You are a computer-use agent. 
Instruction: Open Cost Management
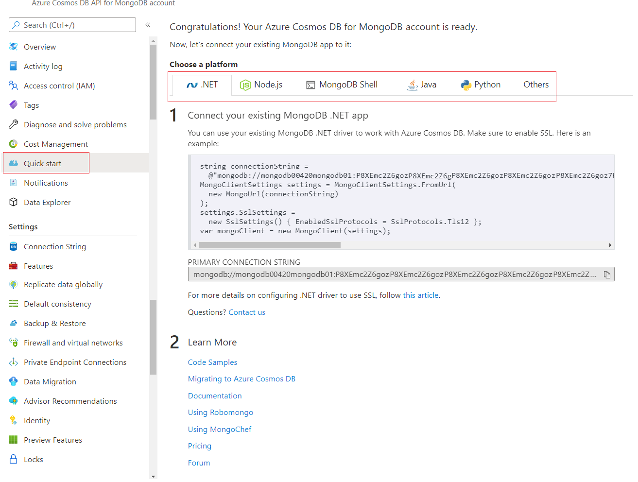coord(55,144)
